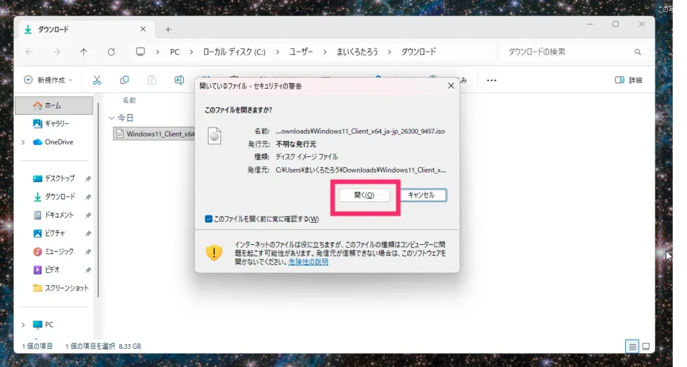Click まいくろたろう in the breadcrumb
Screen dimensions: 687x367
[357, 52]
